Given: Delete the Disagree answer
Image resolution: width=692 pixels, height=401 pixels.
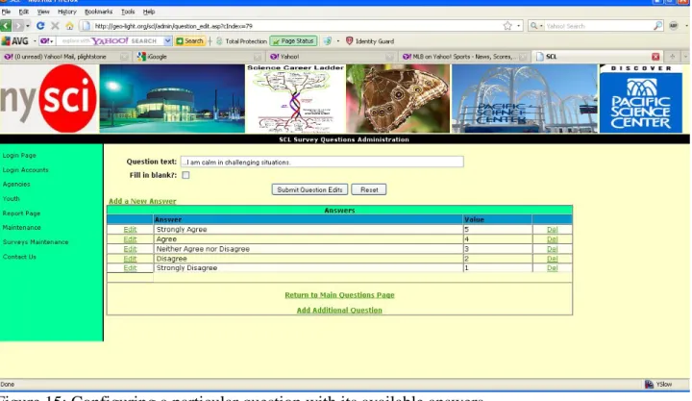Looking at the screenshot, I should 552,259.
